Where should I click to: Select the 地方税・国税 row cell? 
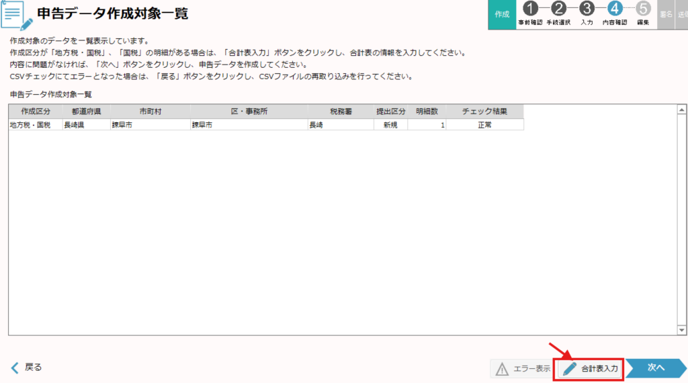(x=30, y=125)
